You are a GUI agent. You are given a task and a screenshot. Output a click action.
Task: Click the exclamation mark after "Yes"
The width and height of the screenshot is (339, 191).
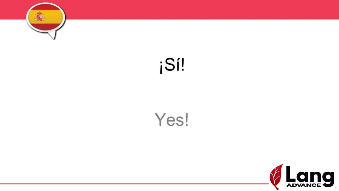(186, 120)
